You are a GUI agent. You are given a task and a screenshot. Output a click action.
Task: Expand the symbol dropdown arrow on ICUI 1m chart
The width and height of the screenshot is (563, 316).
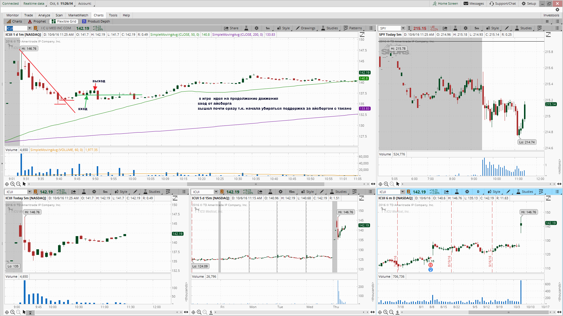pyautogui.click(x=30, y=28)
